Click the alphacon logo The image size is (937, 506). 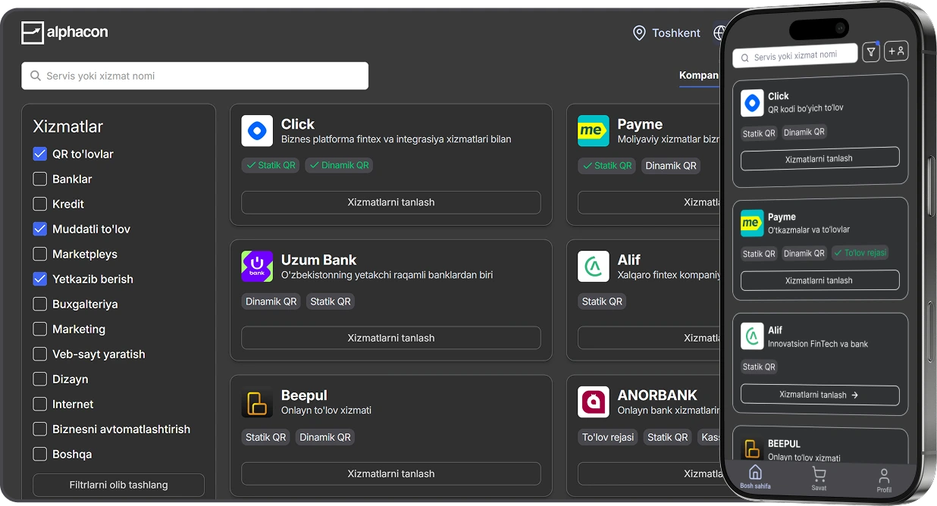[x=64, y=33]
